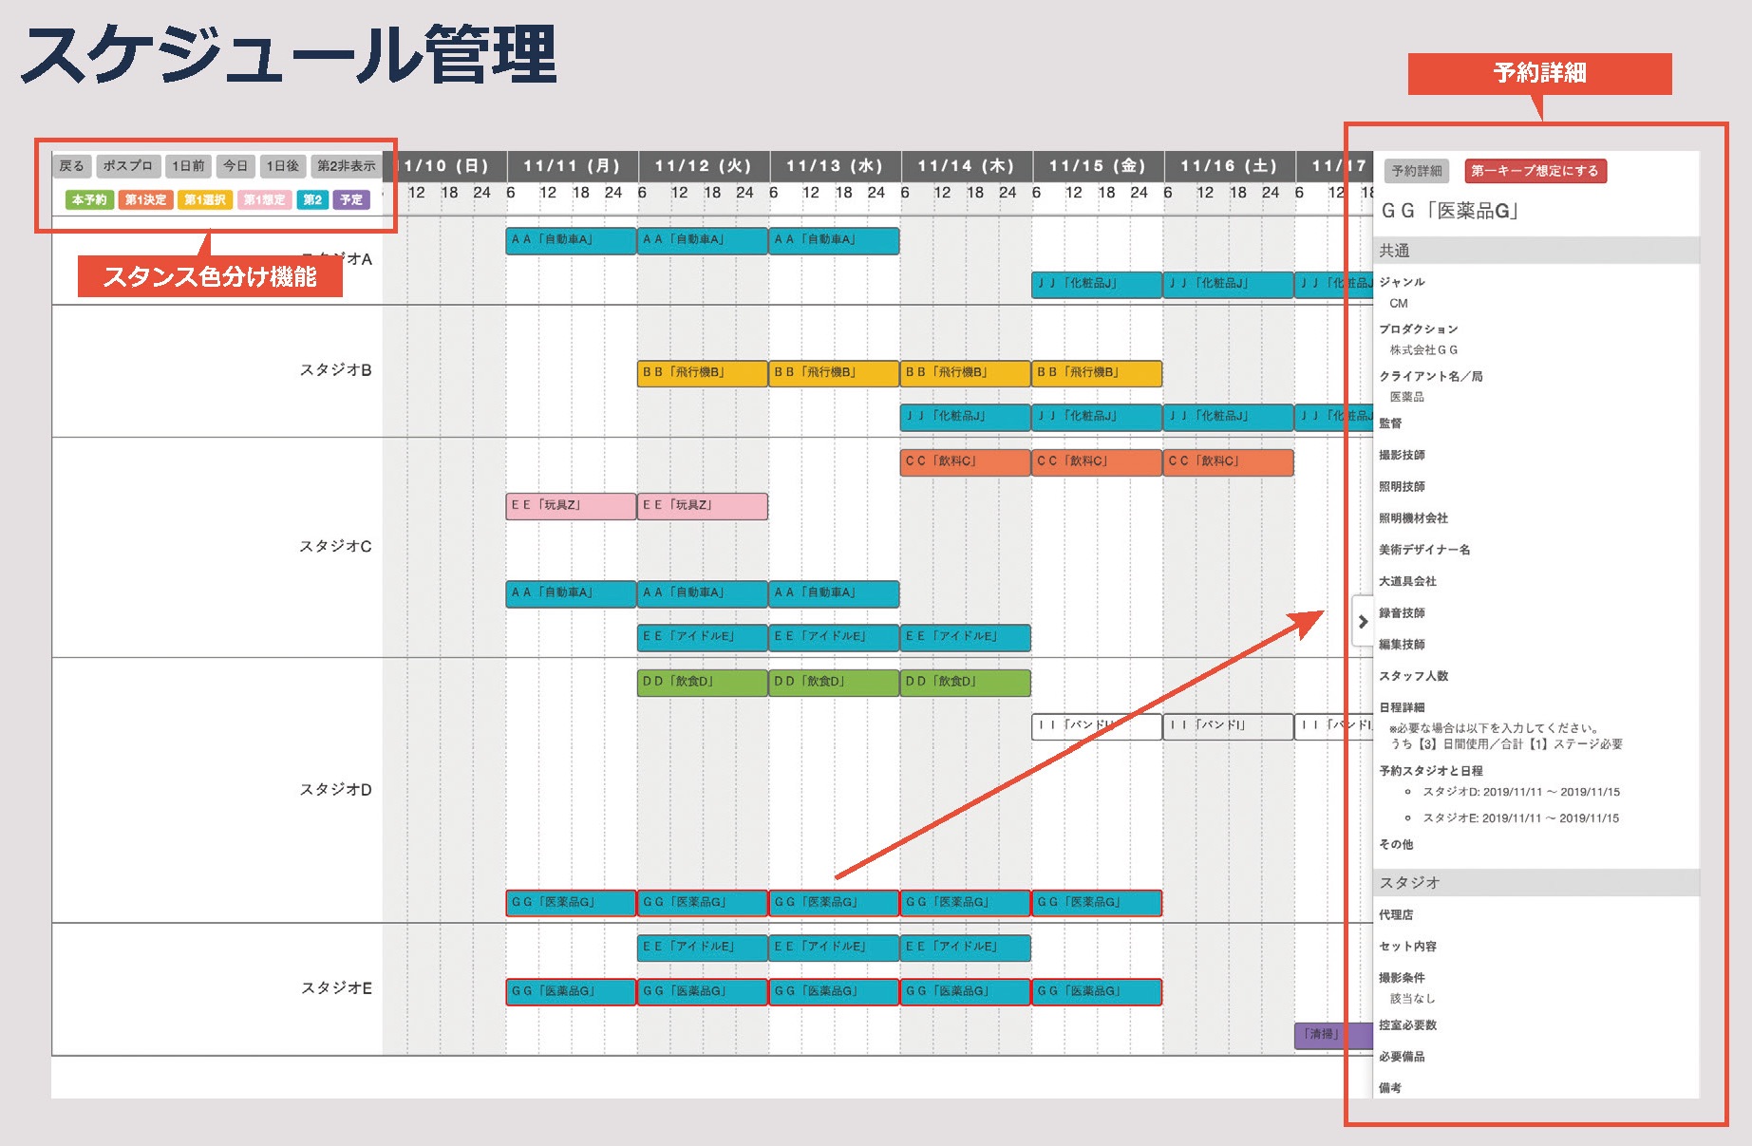Viewport: 1752px width, 1146px height.
Task: Open the 予約詳細 tab in side panel
Action: point(1417,171)
